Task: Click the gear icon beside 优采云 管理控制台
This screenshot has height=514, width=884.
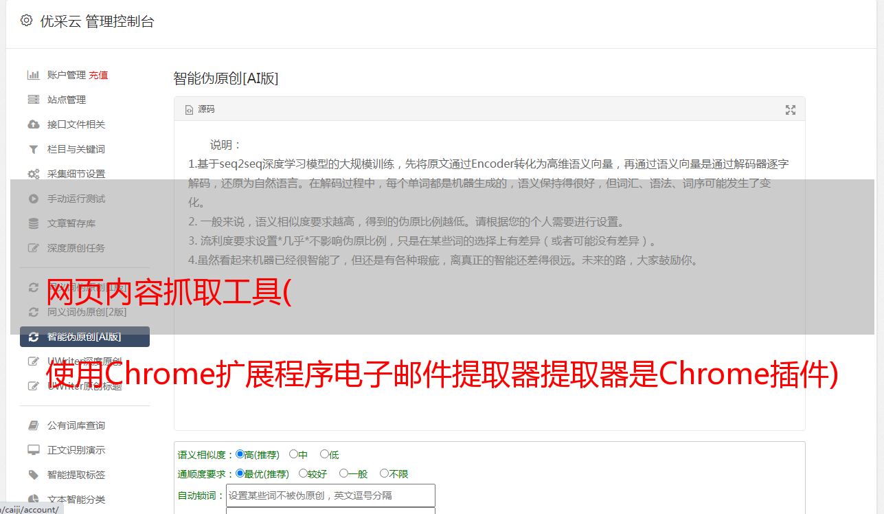Action: click(26, 21)
